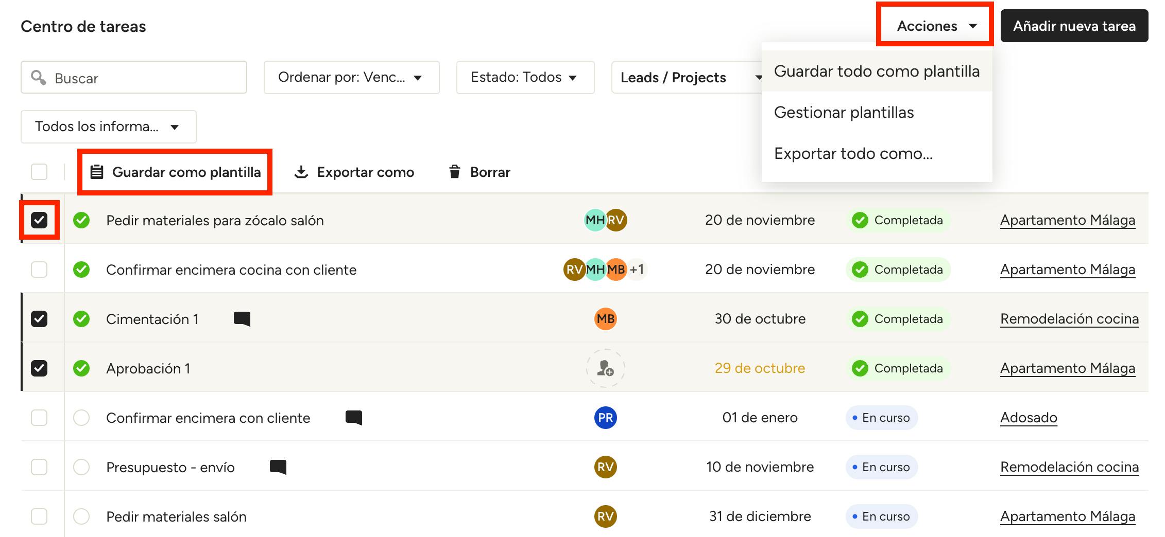Select the Confirmar encimera cocina con cliente checkbox
This screenshot has height=537, width=1165.
click(x=39, y=270)
